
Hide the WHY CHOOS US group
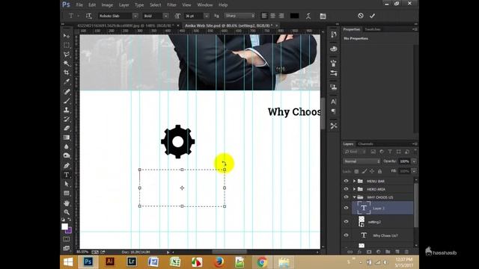tap(346, 197)
